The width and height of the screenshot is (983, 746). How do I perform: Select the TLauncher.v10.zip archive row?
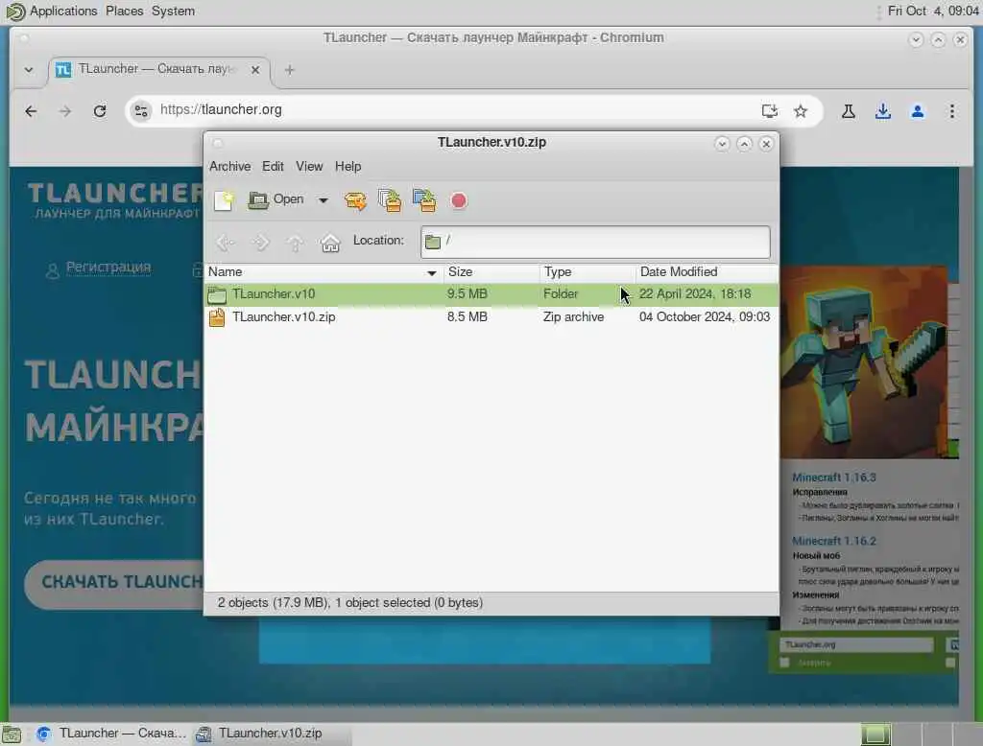[491, 317]
